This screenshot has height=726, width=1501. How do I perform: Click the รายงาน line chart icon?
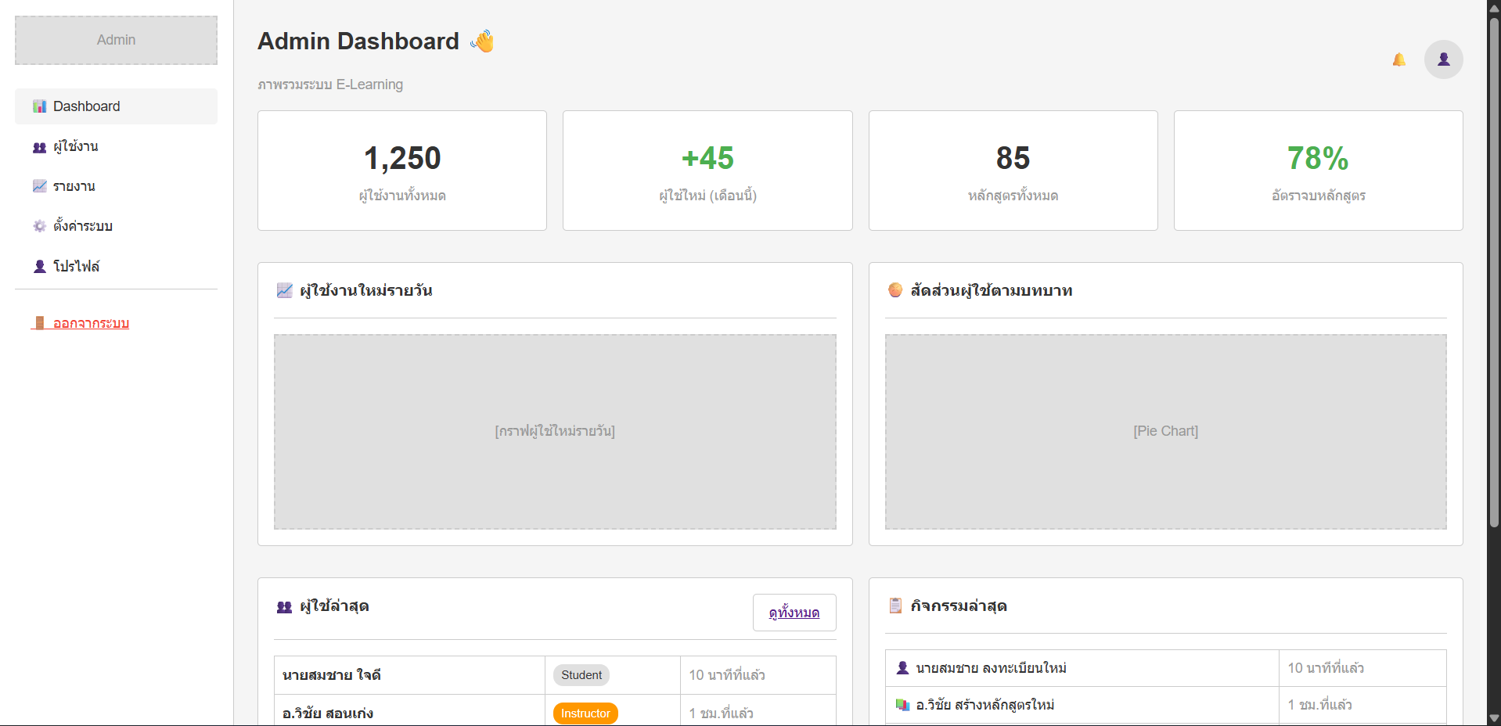(x=39, y=186)
